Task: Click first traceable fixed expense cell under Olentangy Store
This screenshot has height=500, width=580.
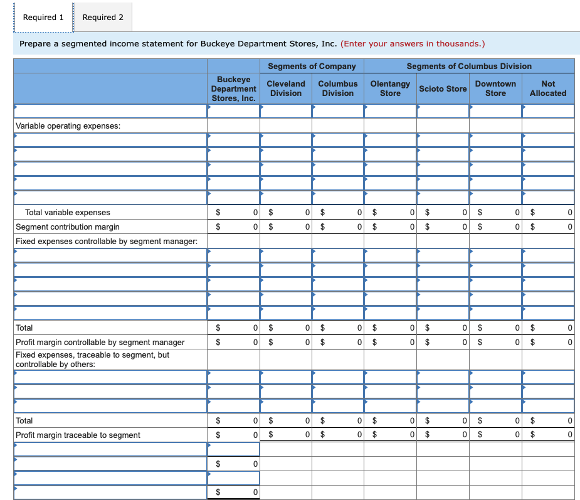Action: [390, 377]
